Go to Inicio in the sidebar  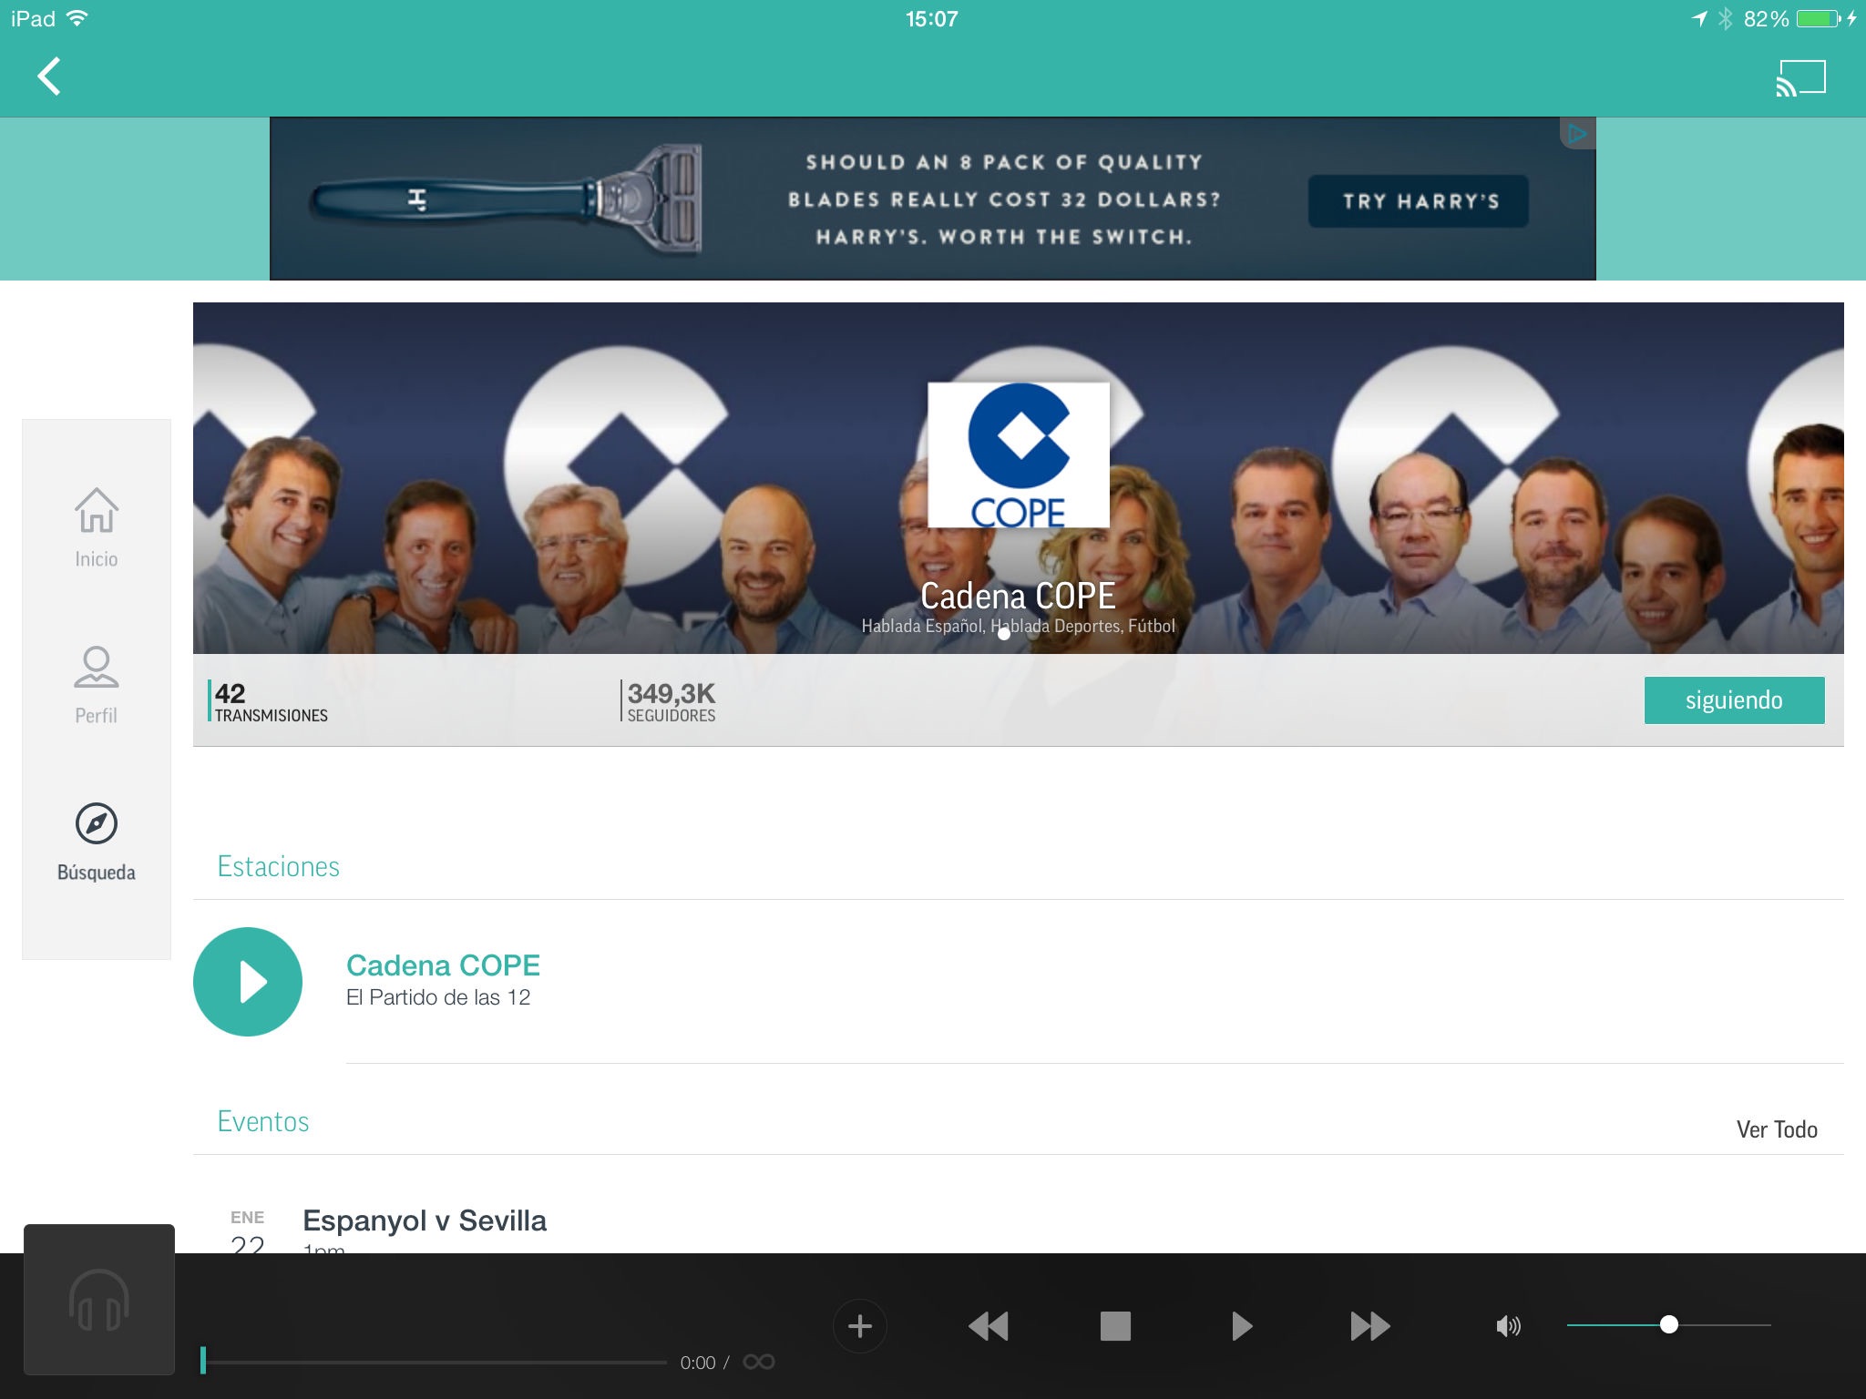[97, 529]
